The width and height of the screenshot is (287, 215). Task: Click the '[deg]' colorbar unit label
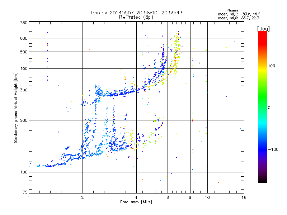263,29
